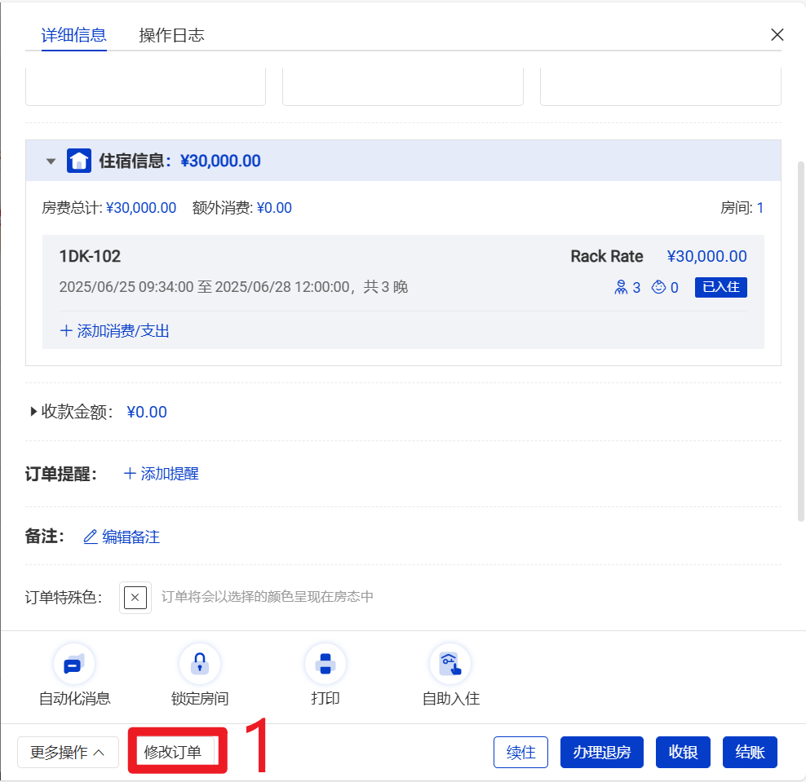Click the child guest count icon
Viewport: 806px width, 782px height.
(x=658, y=287)
